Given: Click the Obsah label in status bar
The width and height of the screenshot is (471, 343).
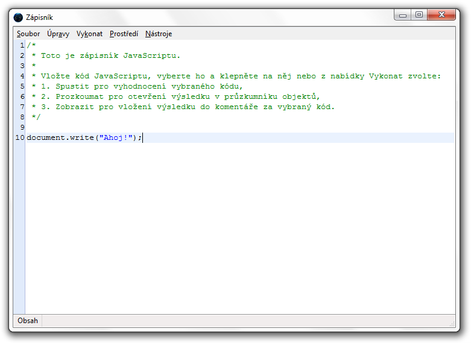Looking at the screenshot, I should [28, 321].
